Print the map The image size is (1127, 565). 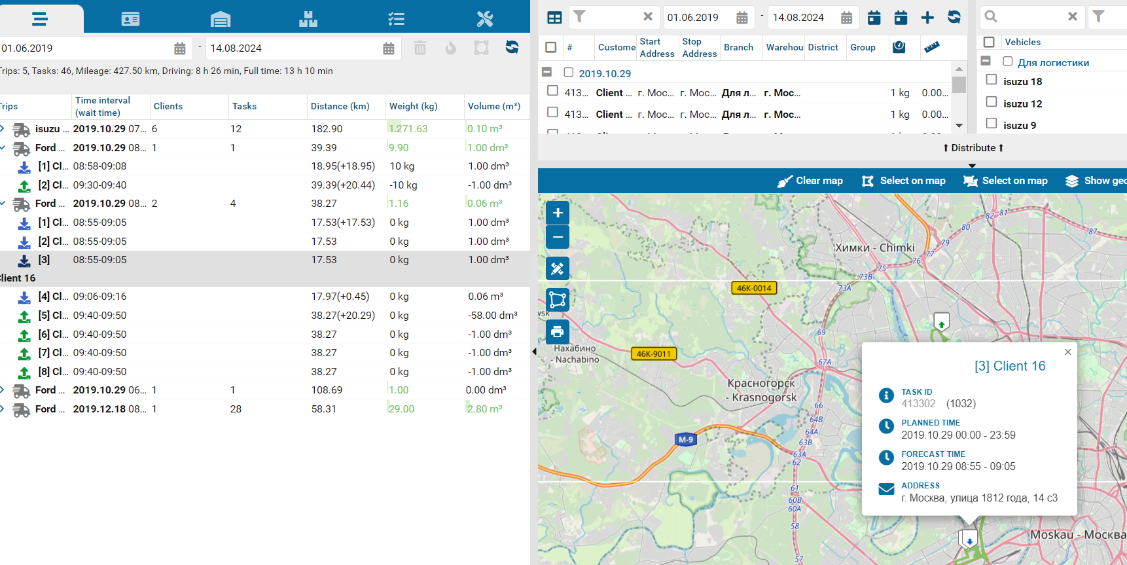(x=558, y=332)
